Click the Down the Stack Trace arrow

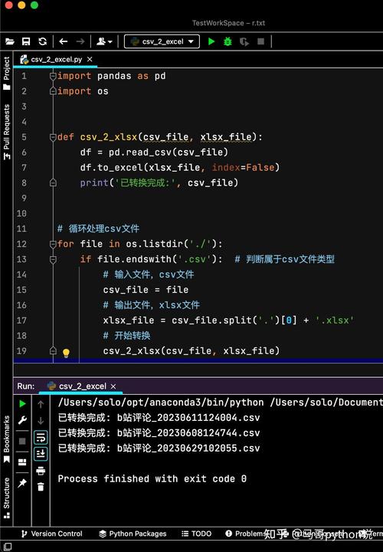[x=41, y=421]
